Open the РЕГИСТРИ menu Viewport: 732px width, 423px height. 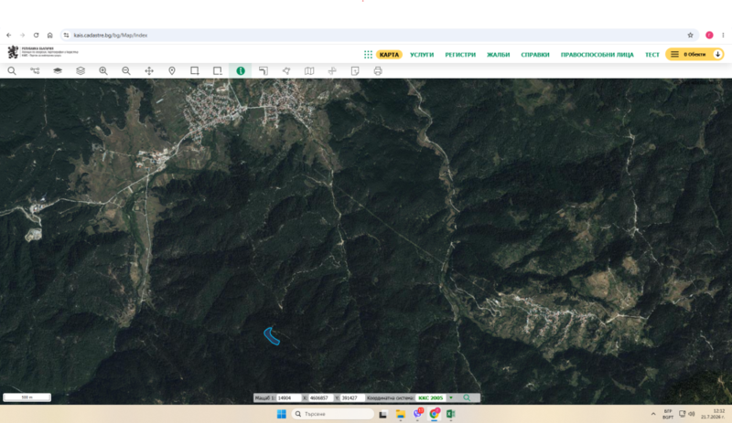(460, 55)
